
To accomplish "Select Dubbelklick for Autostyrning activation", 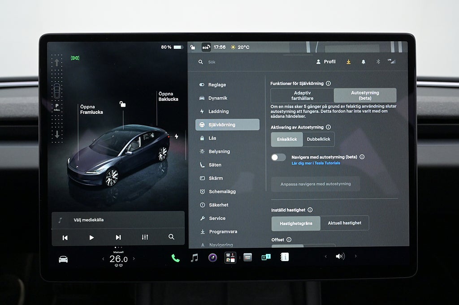I will click(x=319, y=139).
